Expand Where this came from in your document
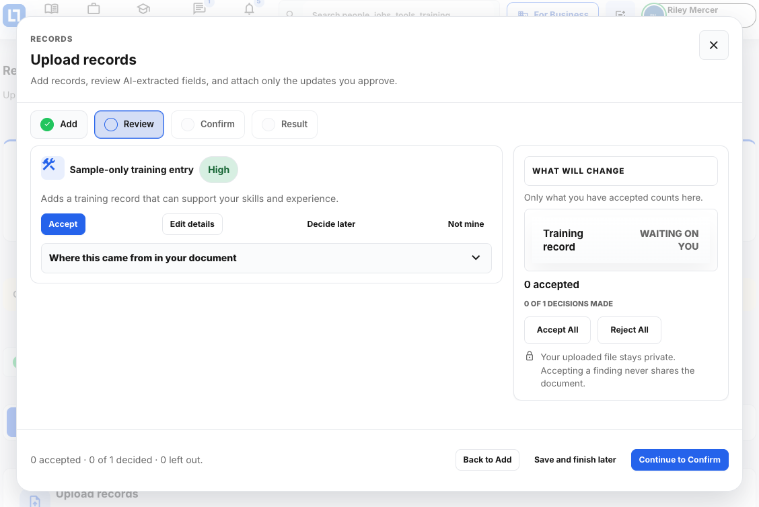The height and width of the screenshot is (507, 759). (x=266, y=258)
